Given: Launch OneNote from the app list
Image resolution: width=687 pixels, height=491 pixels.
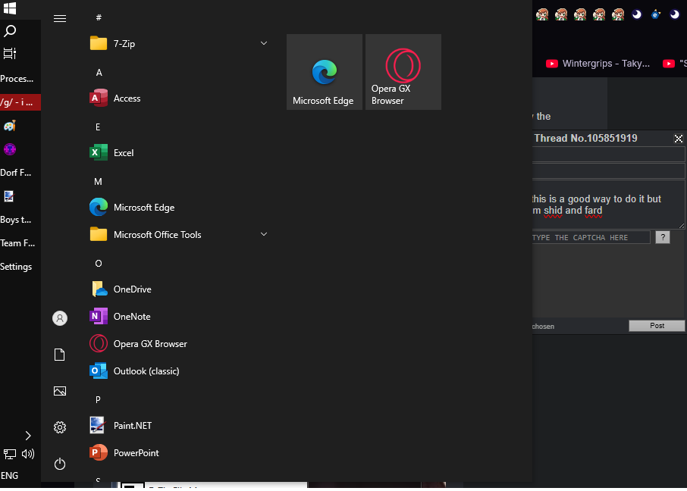Looking at the screenshot, I should [179, 316].
